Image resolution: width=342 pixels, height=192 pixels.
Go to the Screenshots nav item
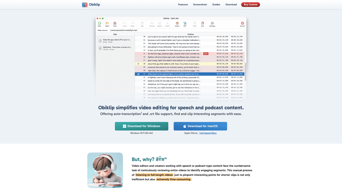[x=200, y=4]
